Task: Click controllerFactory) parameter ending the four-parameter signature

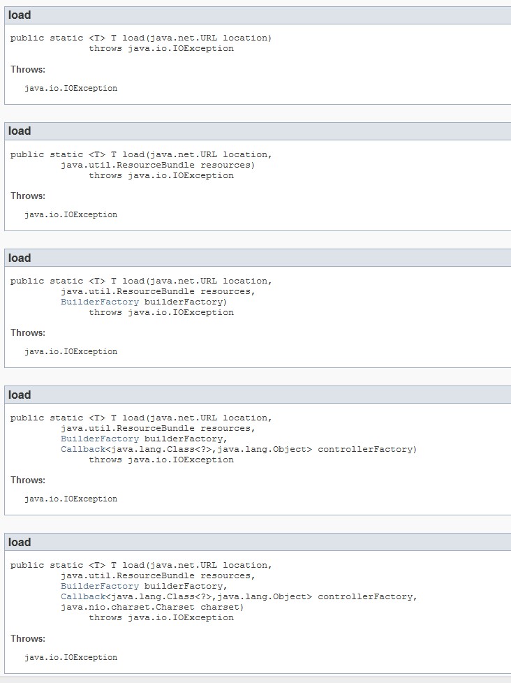Action: (x=366, y=449)
